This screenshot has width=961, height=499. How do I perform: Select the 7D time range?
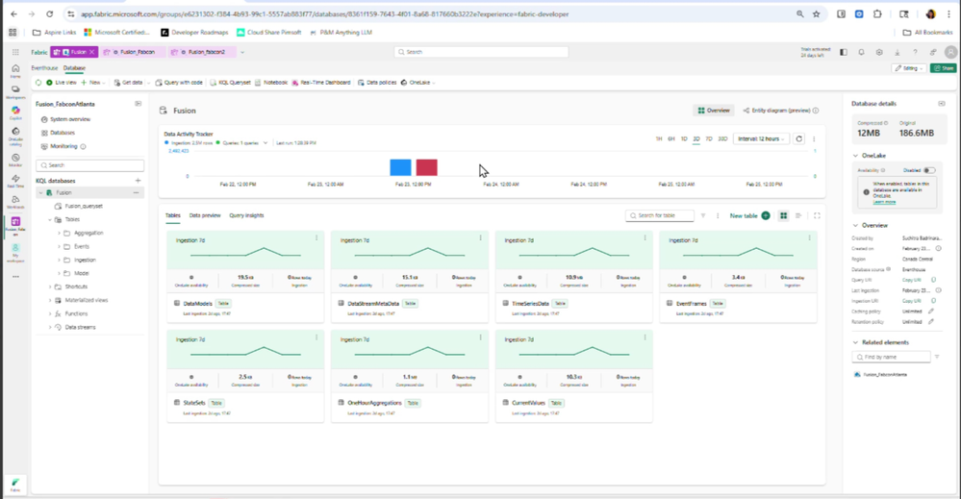pyautogui.click(x=709, y=139)
